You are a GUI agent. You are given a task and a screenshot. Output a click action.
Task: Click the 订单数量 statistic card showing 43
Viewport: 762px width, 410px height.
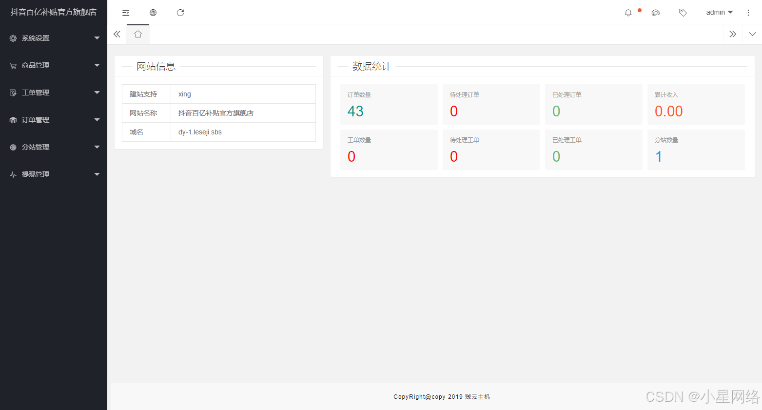point(389,104)
